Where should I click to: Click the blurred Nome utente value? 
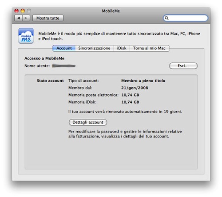64,66
